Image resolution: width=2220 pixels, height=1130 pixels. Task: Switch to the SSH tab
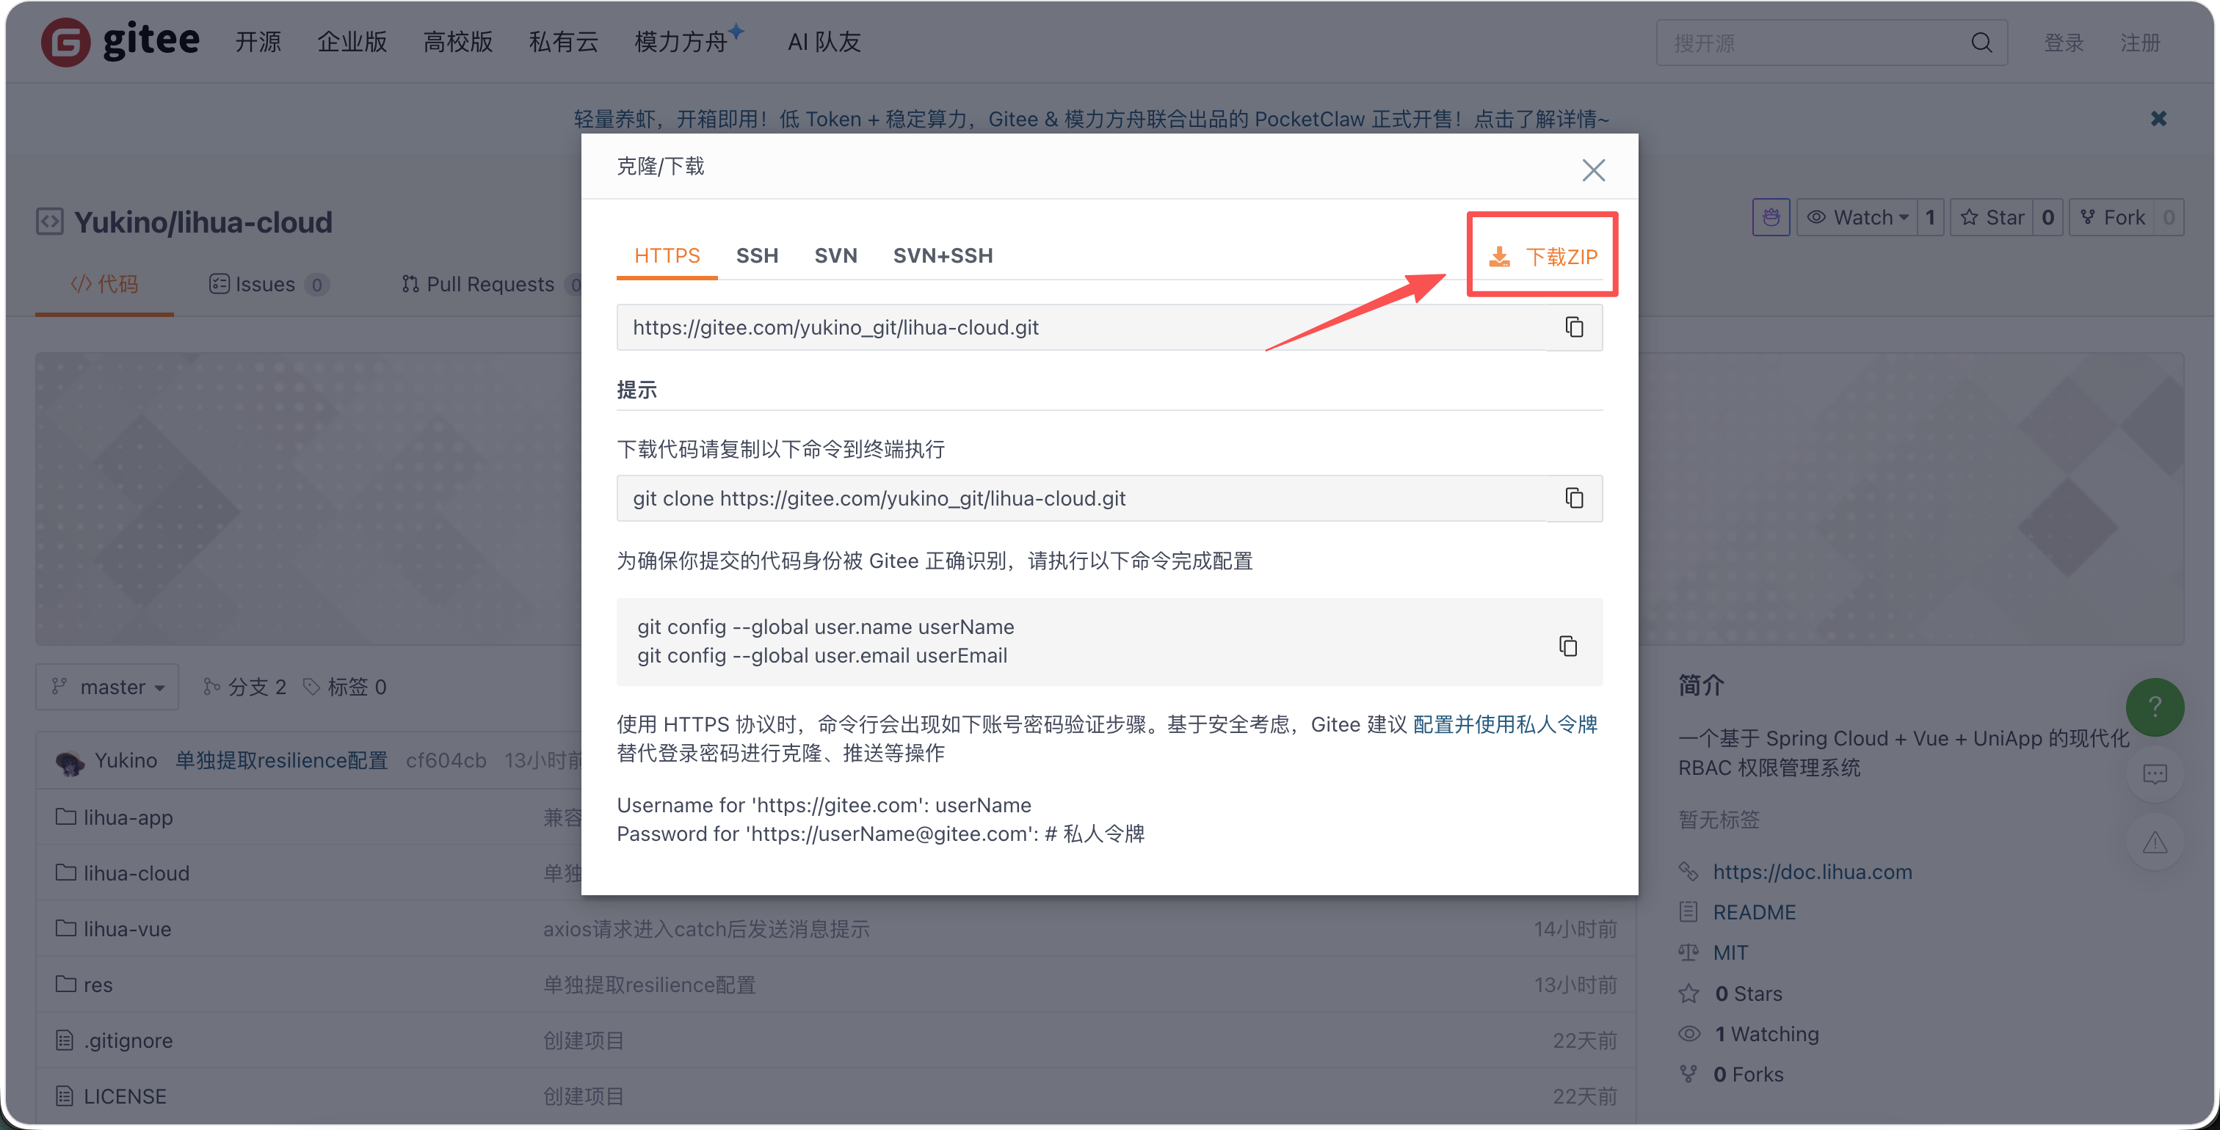tap(758, 256)
